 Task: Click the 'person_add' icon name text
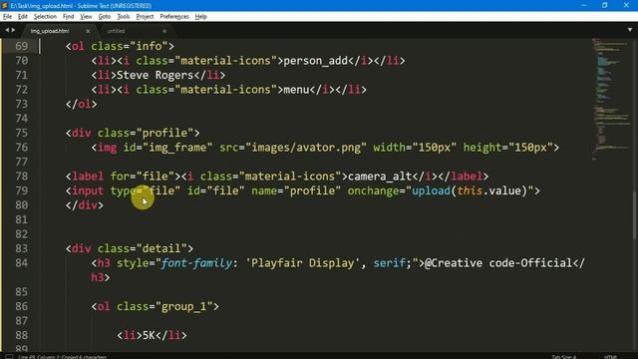(x=316, y=61)
